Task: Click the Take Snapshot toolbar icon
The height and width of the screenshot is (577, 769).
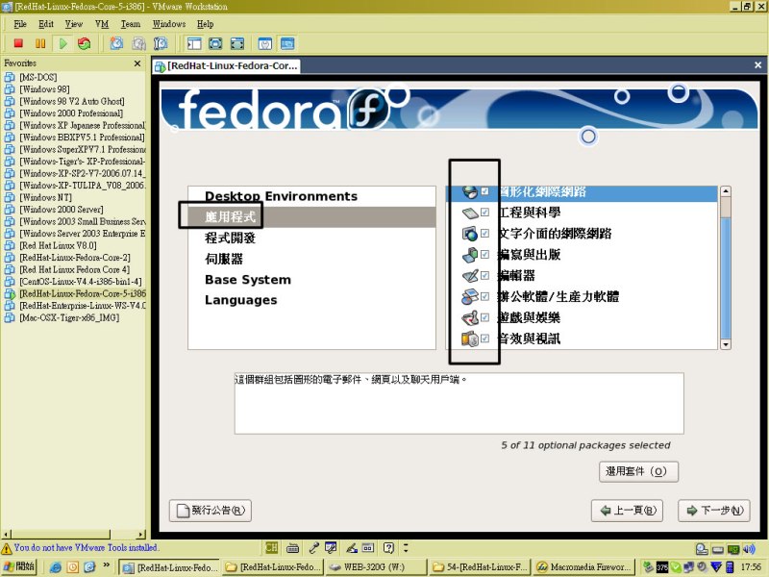Action: [116, 43]
